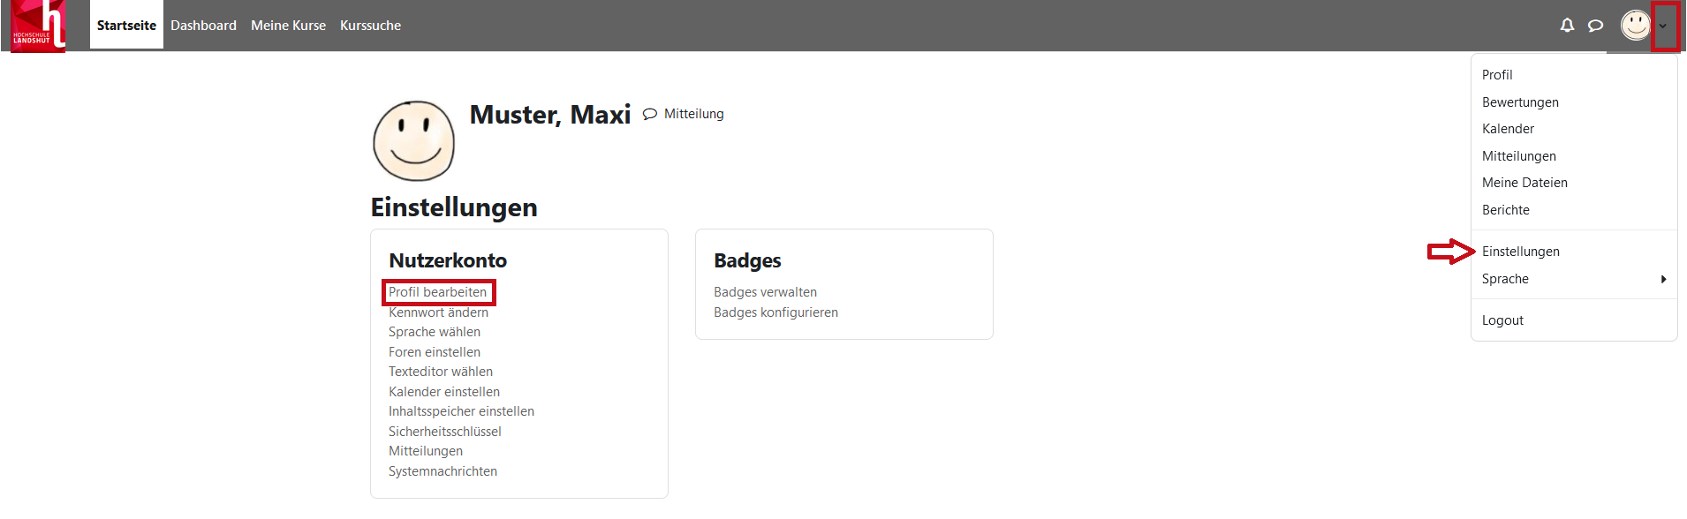The height and width of the screenshot is (519, 1687).
Task: Toggle the user menu dropdown arrow
Action: [x=1663, y=26]
